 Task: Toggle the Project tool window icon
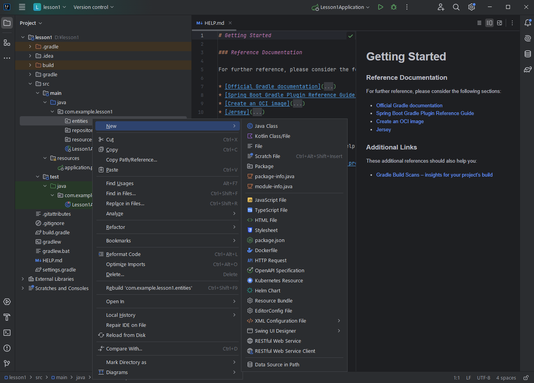point(7,23)
